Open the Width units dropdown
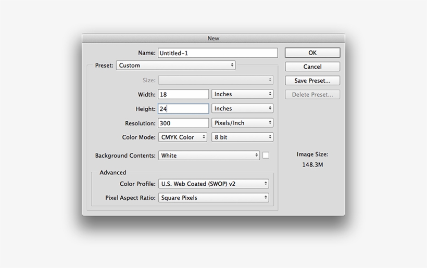The image size is (427, 268). point(242,94)
